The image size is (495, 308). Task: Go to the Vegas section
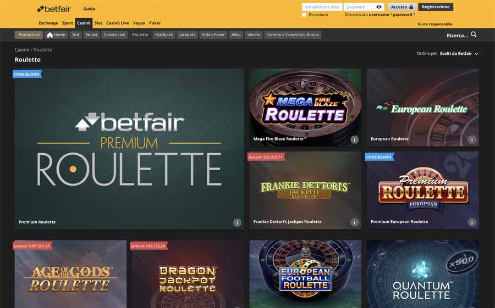point(139,23)
